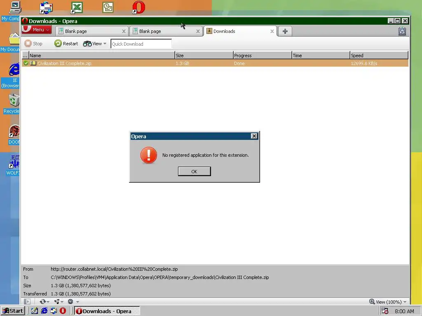
Task: Click the status column header marked with dots
Action: tap(25, 56)
